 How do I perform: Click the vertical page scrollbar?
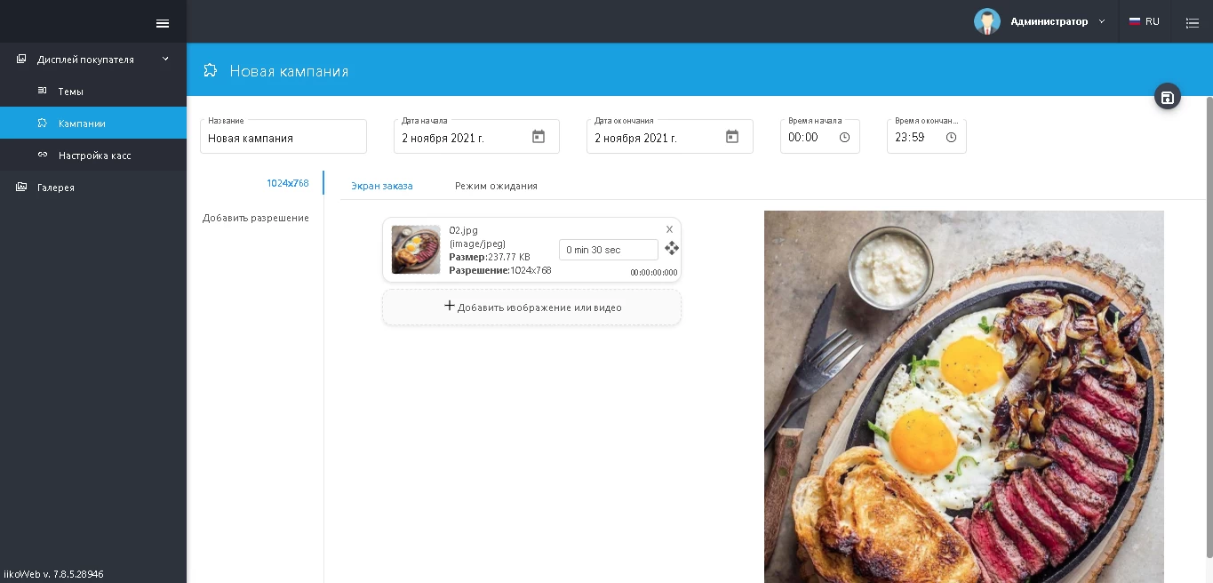1208,327
